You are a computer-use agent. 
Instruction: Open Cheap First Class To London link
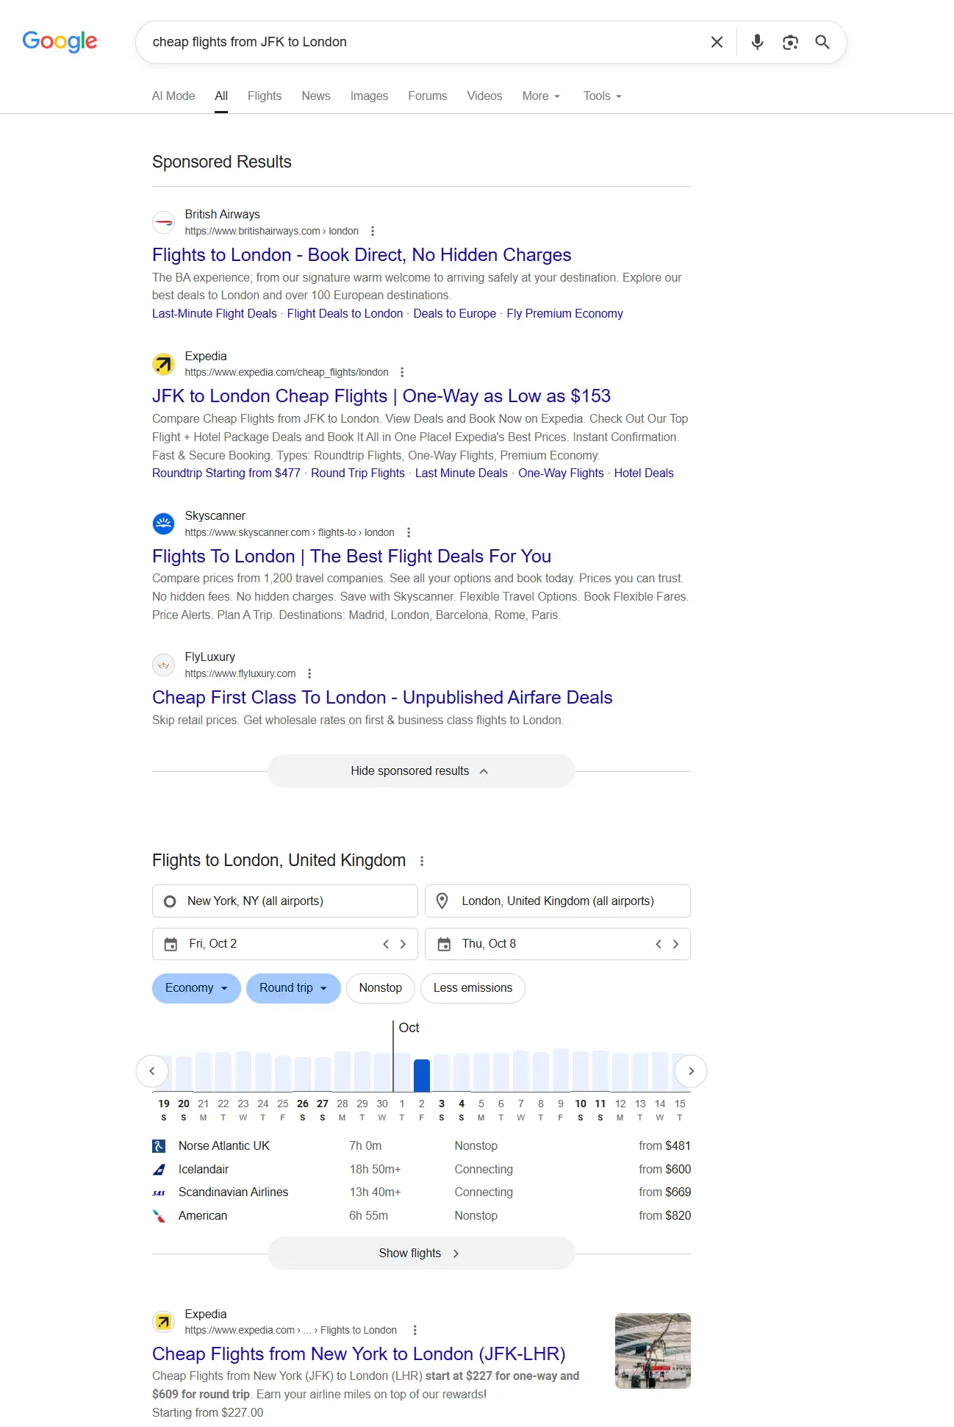click(x=382, y=698)
